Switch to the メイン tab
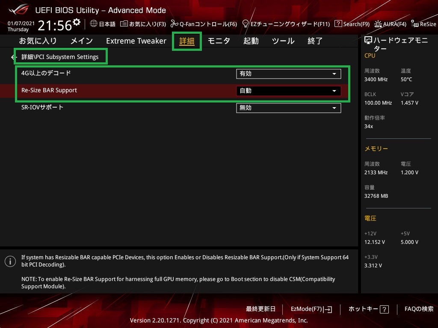The width and height of the screenshot is (438, 328). tap(82, 41)
